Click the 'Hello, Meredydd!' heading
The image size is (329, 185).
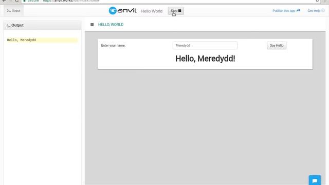click(205, 59)
